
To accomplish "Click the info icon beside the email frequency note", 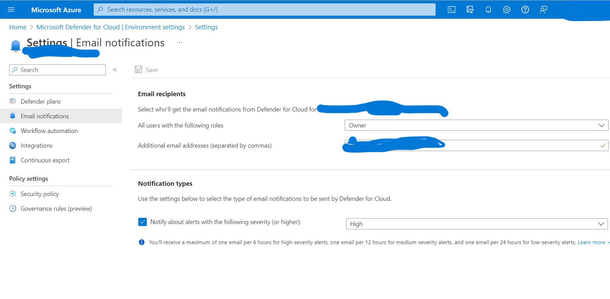I will [142, 242].
